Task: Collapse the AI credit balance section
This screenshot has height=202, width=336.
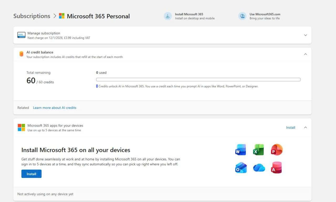Action: [x=305, y=54]
